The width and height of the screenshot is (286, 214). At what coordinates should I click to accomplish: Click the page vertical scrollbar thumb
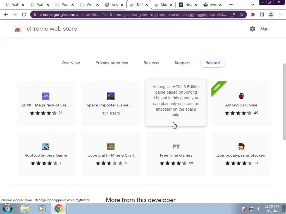[284, 101]
